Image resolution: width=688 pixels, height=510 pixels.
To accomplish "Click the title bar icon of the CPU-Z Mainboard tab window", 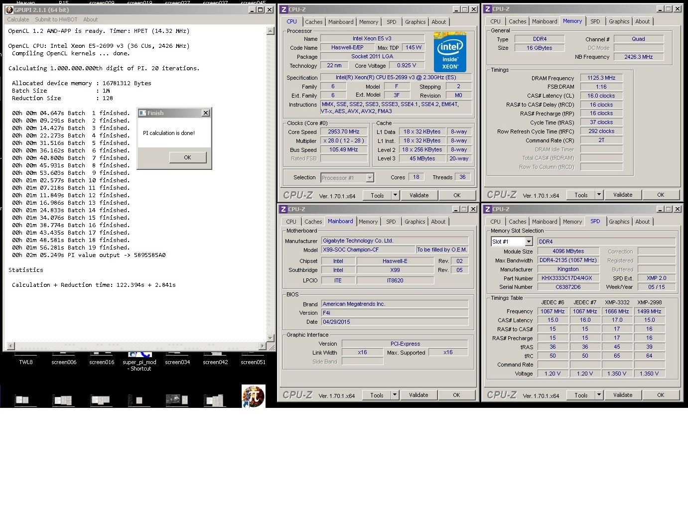I will (x=283, y=209).
